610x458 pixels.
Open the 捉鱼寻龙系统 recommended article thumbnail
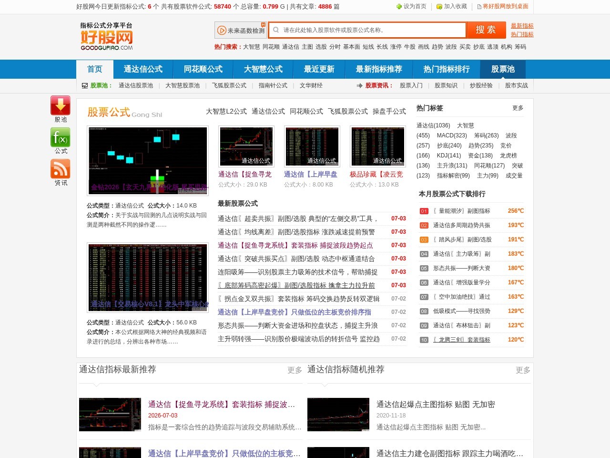[x=110, y=415]
